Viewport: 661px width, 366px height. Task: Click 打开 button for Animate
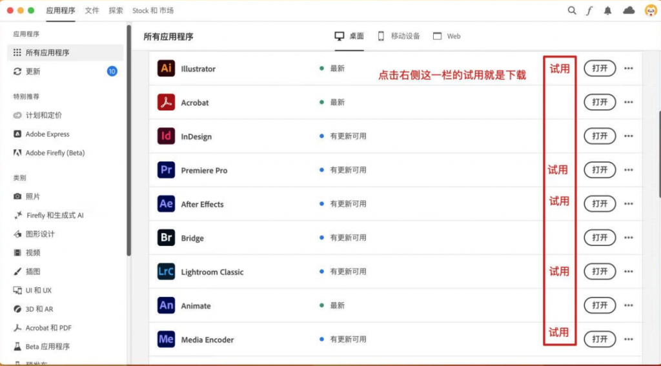[x=600, y=305]
